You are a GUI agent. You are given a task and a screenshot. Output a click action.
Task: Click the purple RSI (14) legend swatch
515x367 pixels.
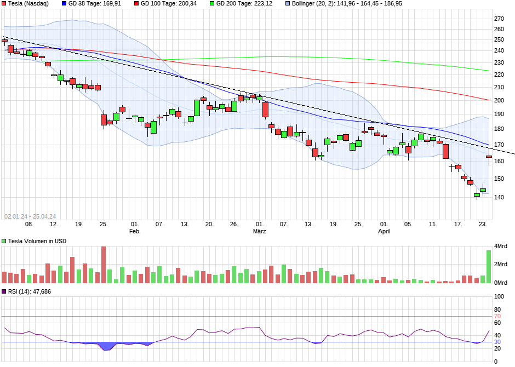pyautogui.click(x=4, y=291)
